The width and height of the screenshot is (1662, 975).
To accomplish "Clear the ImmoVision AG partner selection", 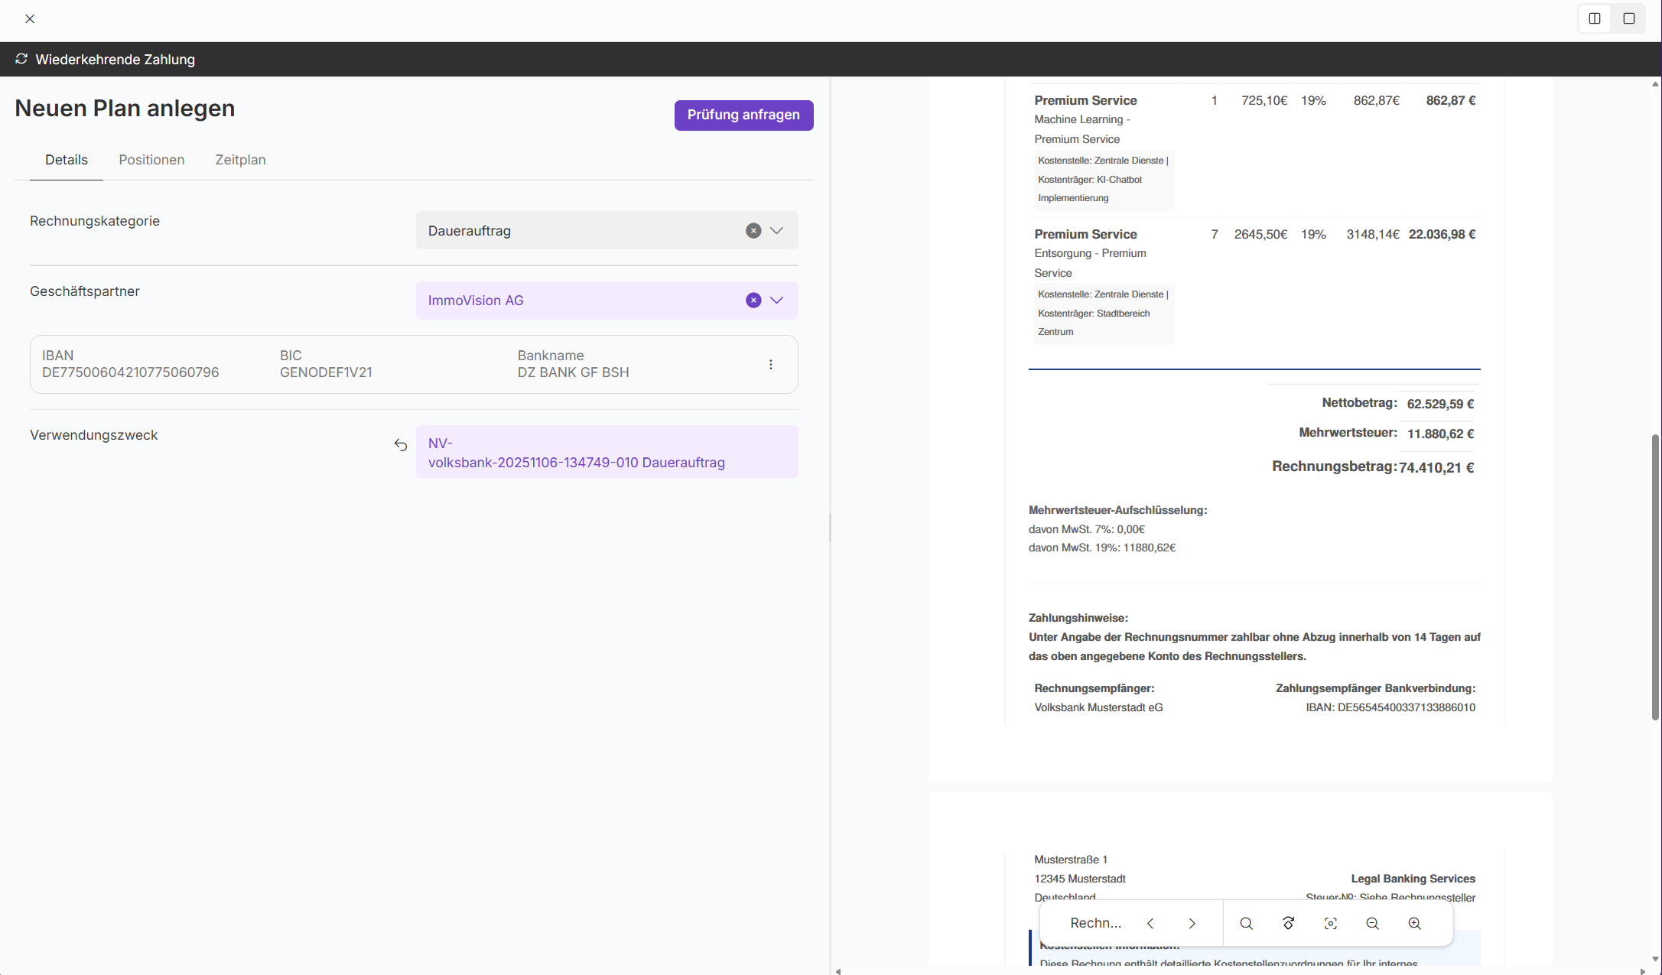I will tap(753, 301).
